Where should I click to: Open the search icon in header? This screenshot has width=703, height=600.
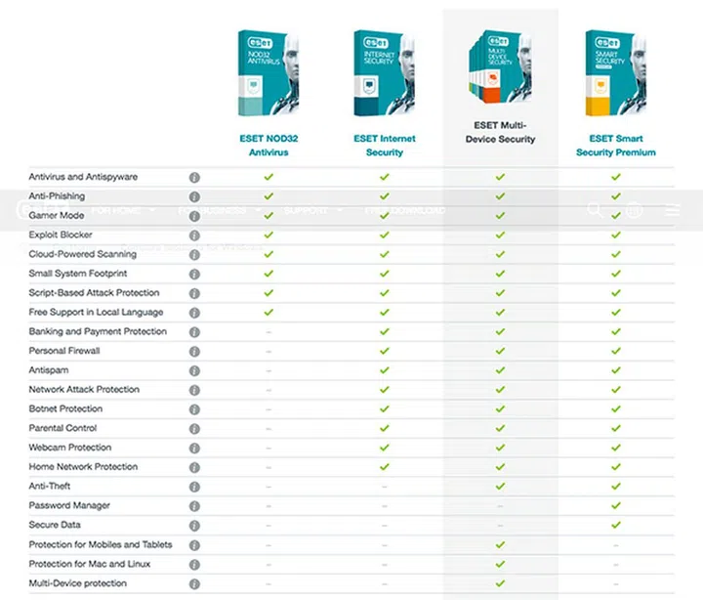coord(595,210)
